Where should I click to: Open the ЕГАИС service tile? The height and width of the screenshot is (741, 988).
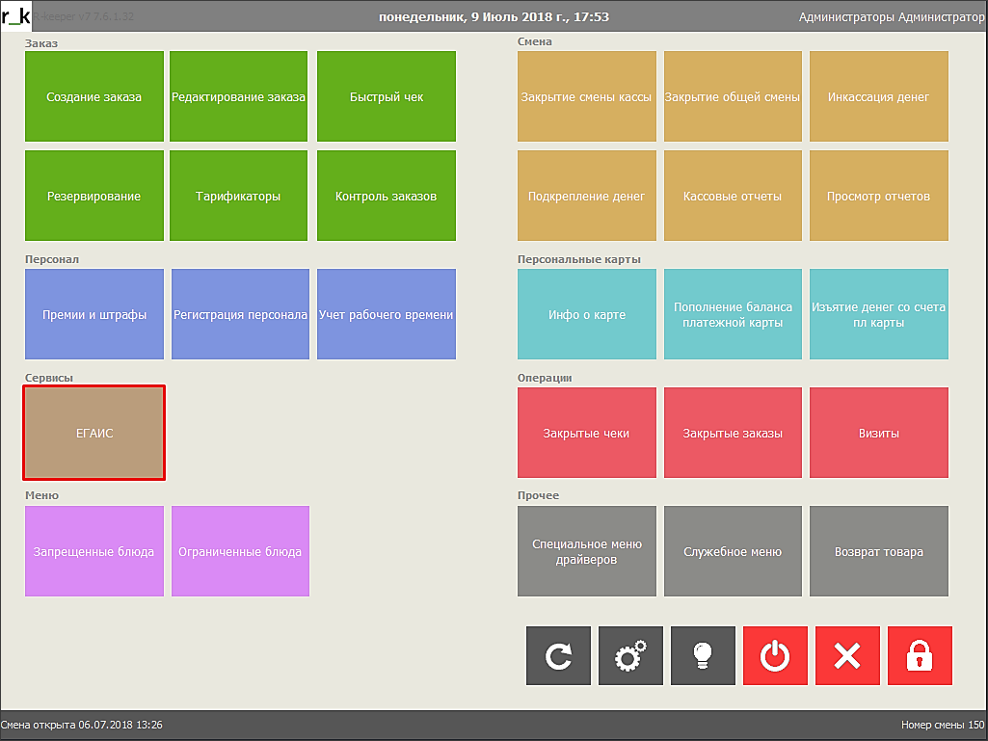(94, 434)
